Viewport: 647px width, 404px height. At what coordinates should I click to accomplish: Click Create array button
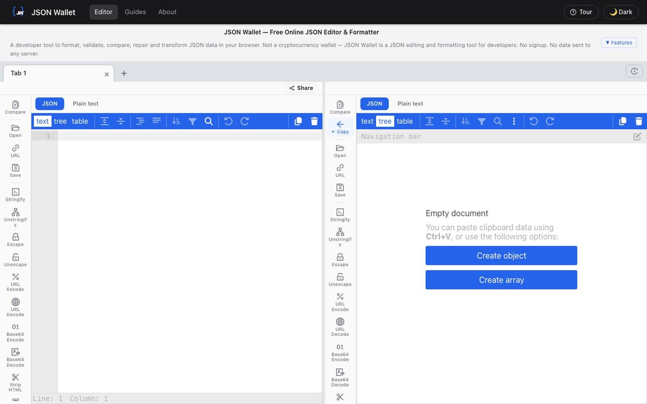(x=501, y=280)
